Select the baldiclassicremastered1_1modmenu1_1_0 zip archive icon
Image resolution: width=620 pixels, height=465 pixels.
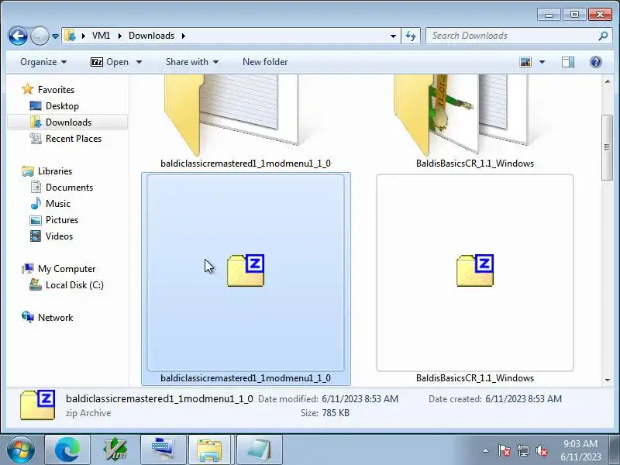(246, 270)
